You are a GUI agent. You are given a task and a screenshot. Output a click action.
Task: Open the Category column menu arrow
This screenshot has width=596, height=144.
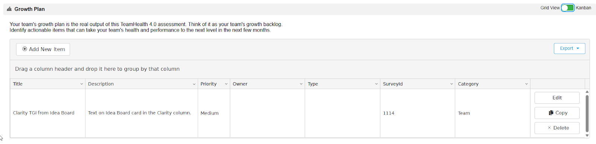click(x=526, y=84)
